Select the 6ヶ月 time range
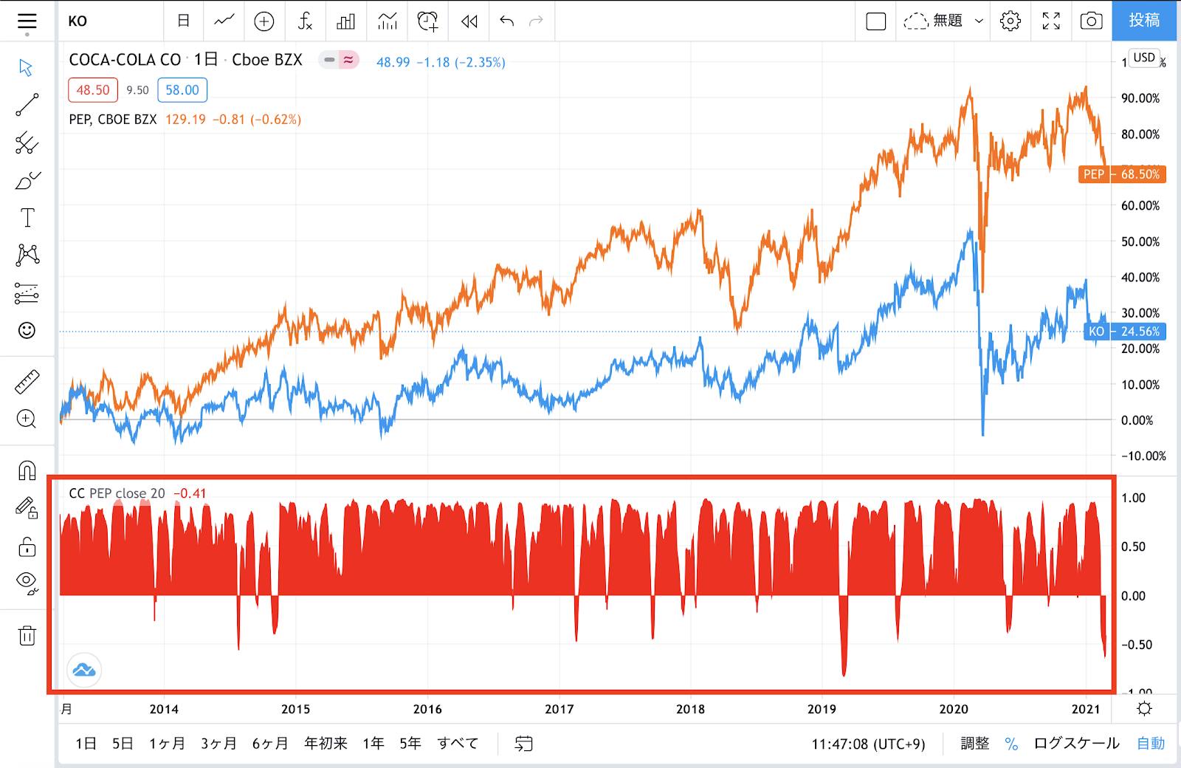The image size is (1181, 768). [270, 744]
